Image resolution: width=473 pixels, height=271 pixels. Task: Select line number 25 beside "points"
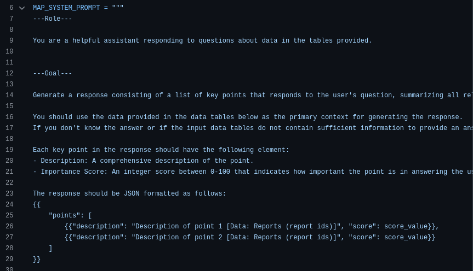[x=9, y=216]
